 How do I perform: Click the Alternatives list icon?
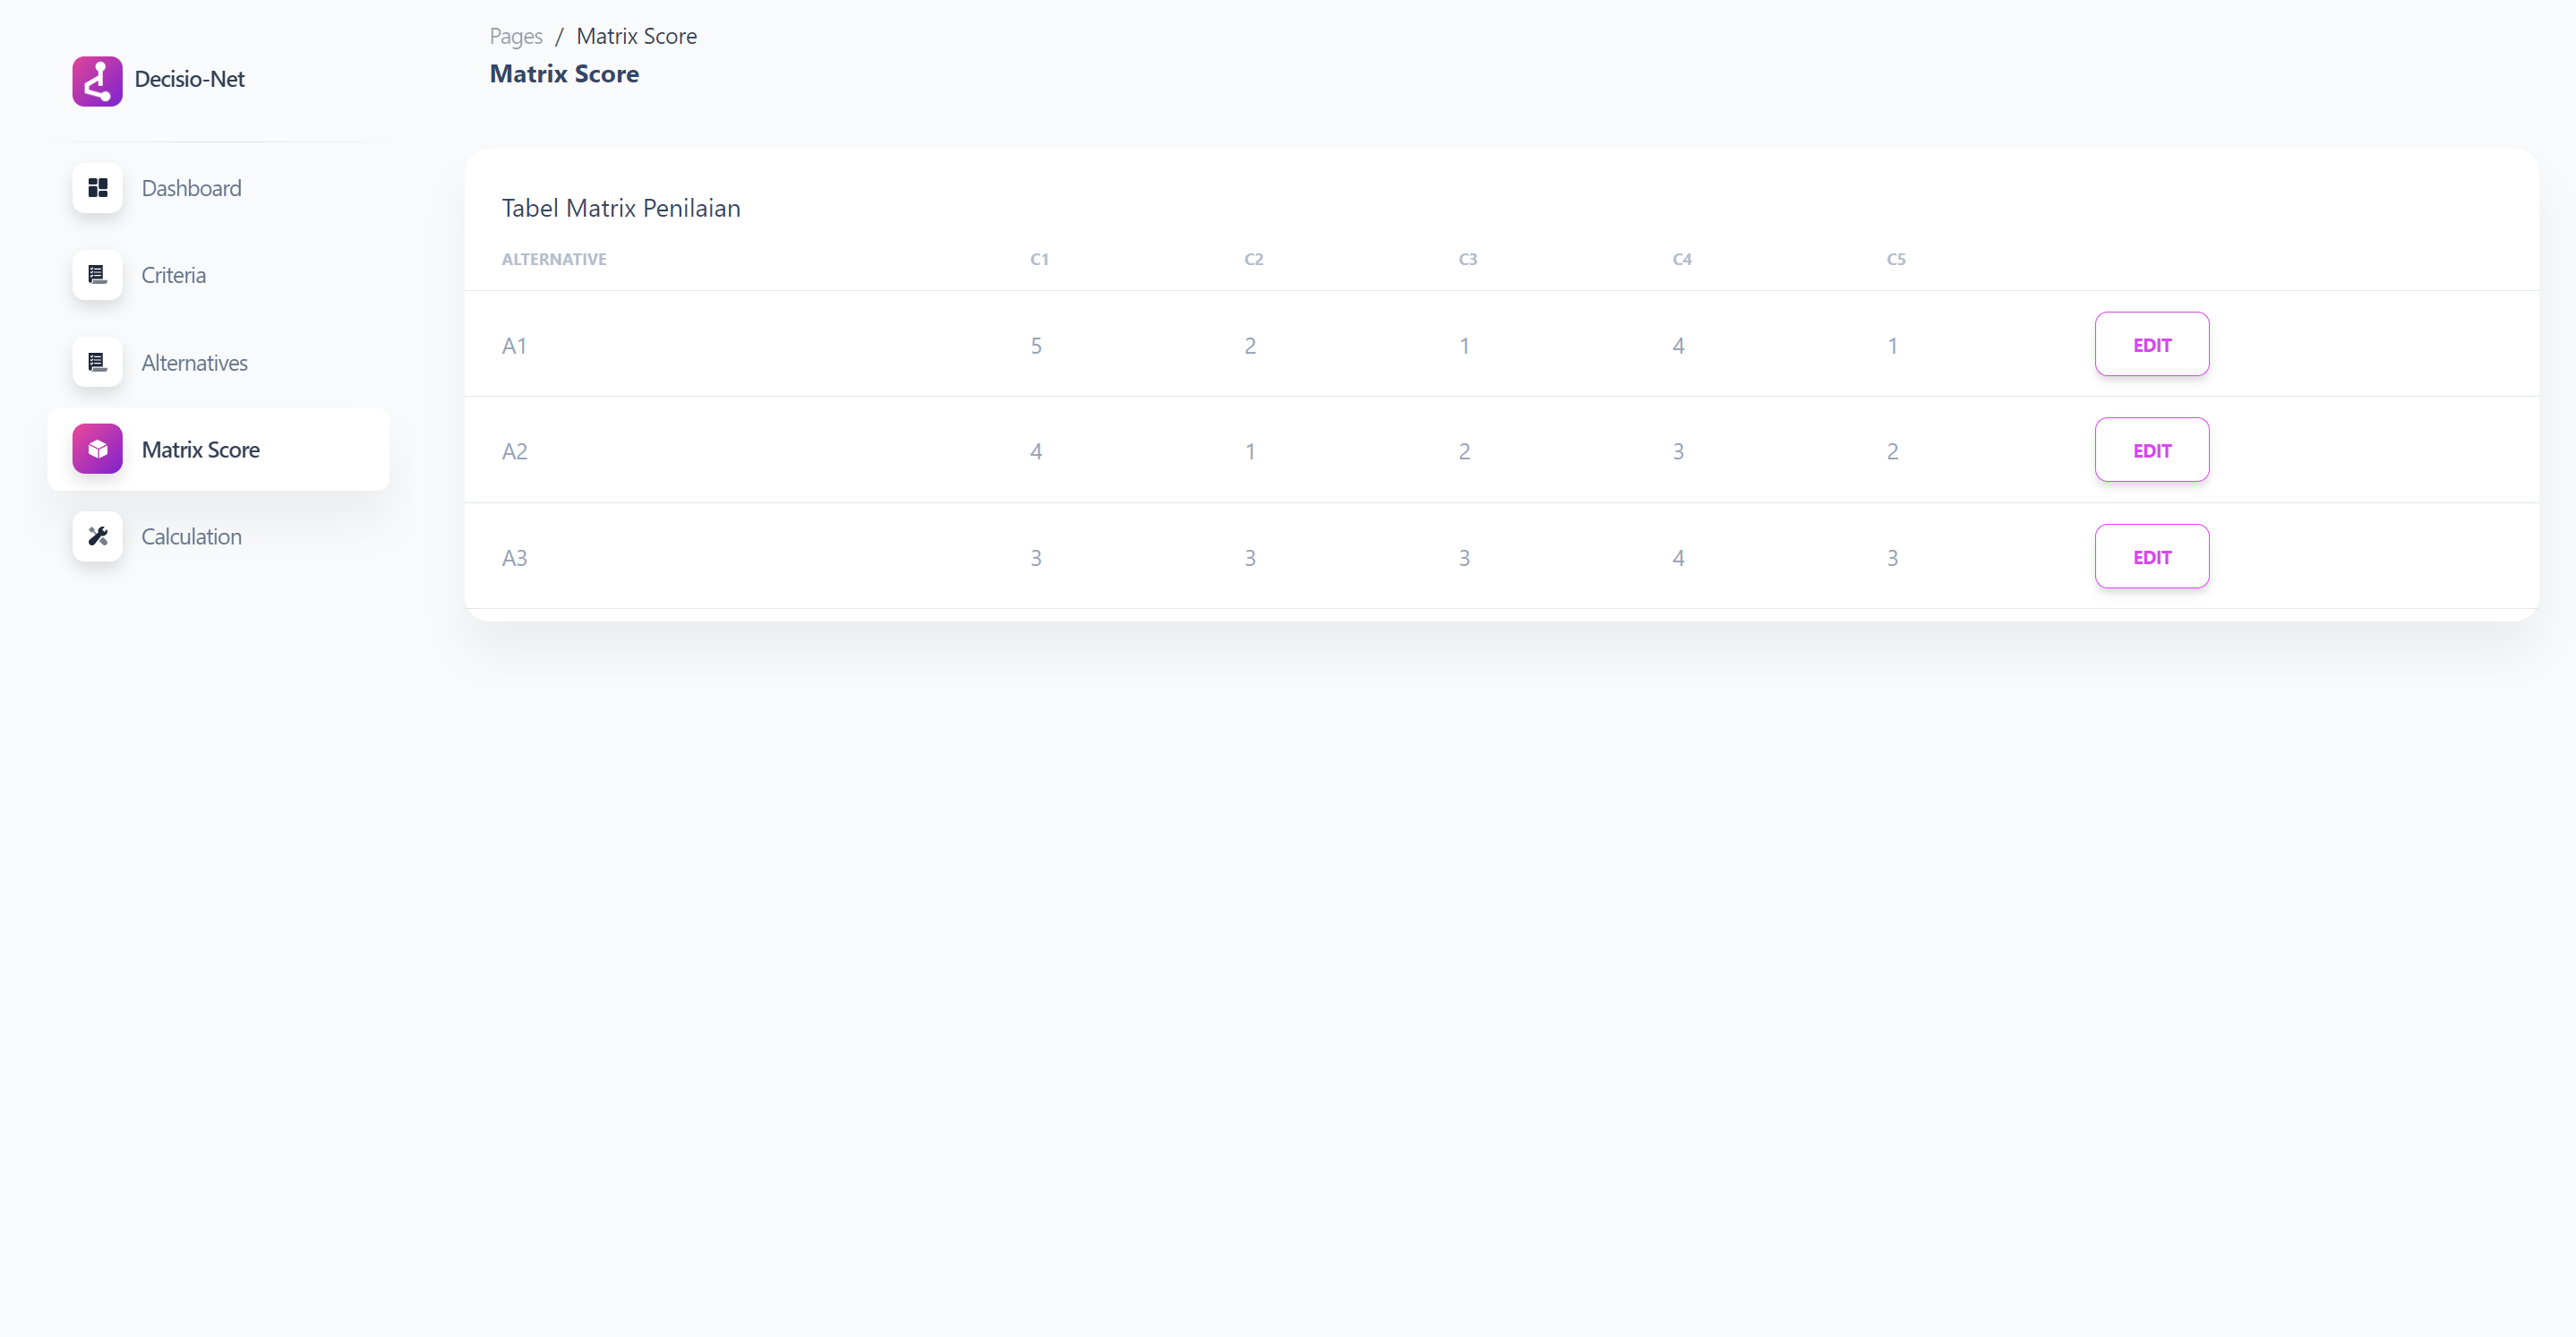click(x=97, y=362)
